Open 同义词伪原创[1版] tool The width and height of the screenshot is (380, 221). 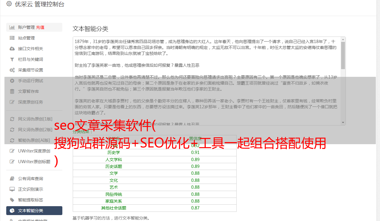34,119
